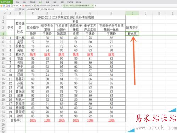Open the 审阅 ribbon tab
Viewport: 177px width, 133px height.
click(55, 2)
